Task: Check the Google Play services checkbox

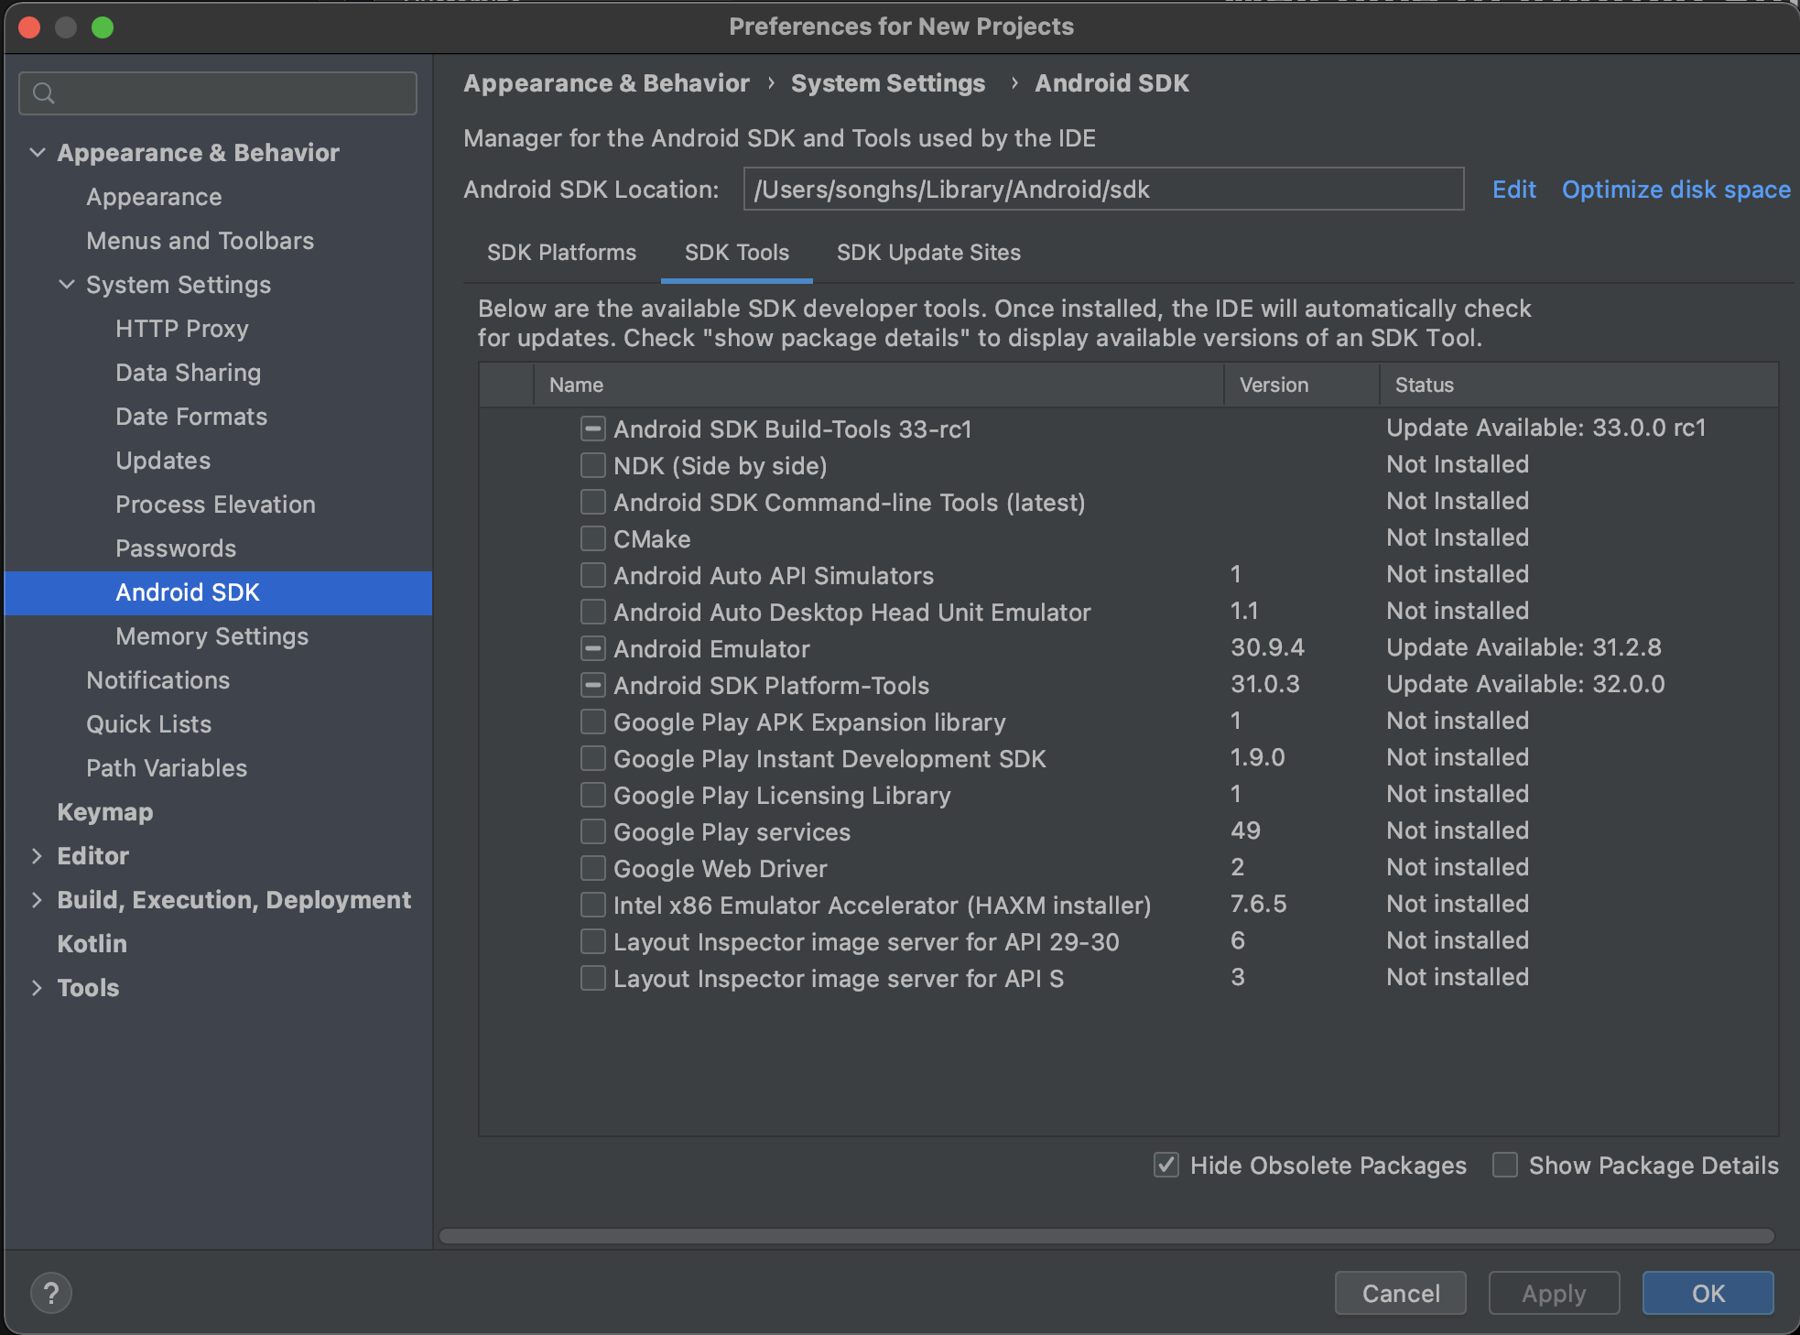Action: 593,832
